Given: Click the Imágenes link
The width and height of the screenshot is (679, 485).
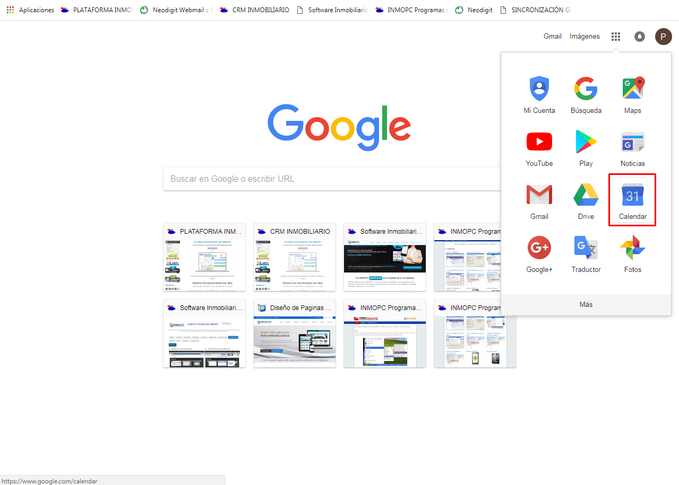Looking at the screenshot, I should click(x=585, y=37).
